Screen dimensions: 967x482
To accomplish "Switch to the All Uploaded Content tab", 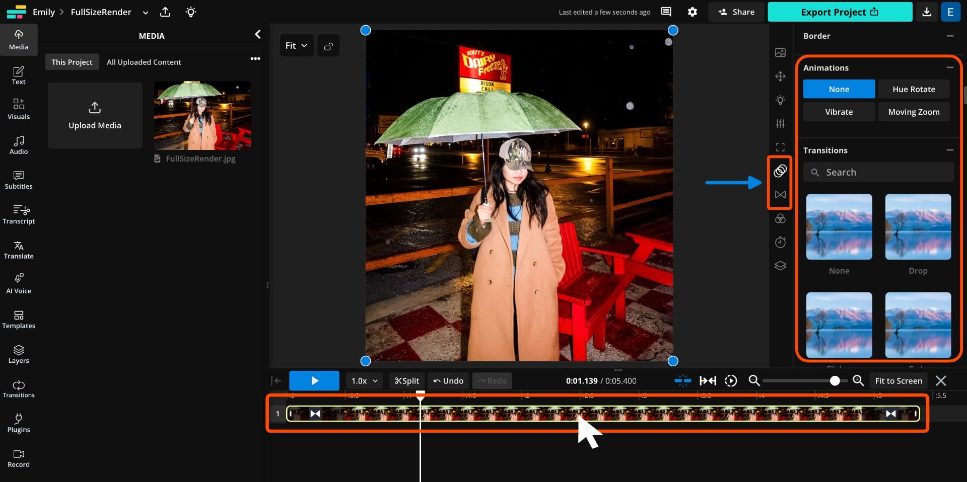I will tap(144, 62).
